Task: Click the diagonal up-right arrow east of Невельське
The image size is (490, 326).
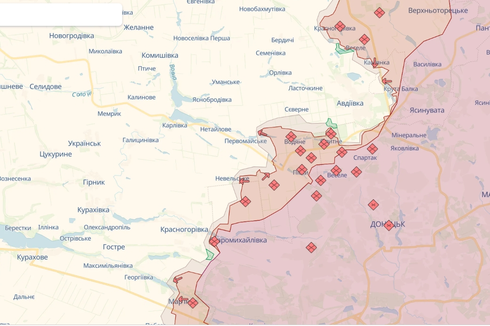Action: tap(266, 176)
